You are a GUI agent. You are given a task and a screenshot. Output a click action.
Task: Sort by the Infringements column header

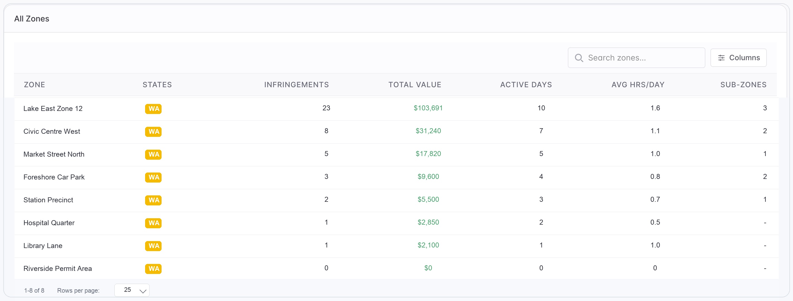click(x=296, y=85)
